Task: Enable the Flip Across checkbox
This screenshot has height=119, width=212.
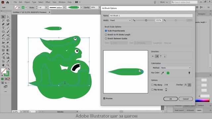Action: pos(152,90)
